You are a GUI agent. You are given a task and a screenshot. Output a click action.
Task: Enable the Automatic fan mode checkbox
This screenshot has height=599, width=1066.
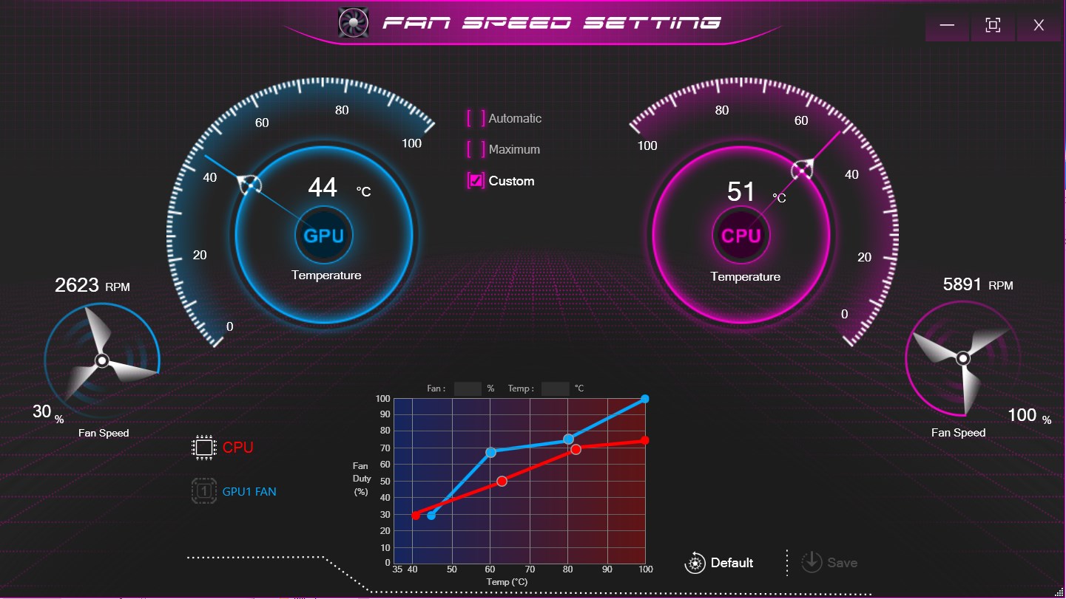pyautogui.click(x=476, y=118)
